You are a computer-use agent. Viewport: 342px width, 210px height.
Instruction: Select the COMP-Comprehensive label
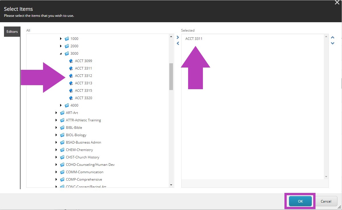84,179
